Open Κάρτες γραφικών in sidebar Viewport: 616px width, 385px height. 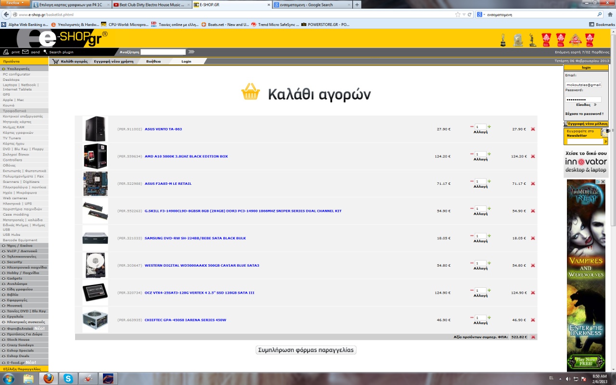point(18,132)
